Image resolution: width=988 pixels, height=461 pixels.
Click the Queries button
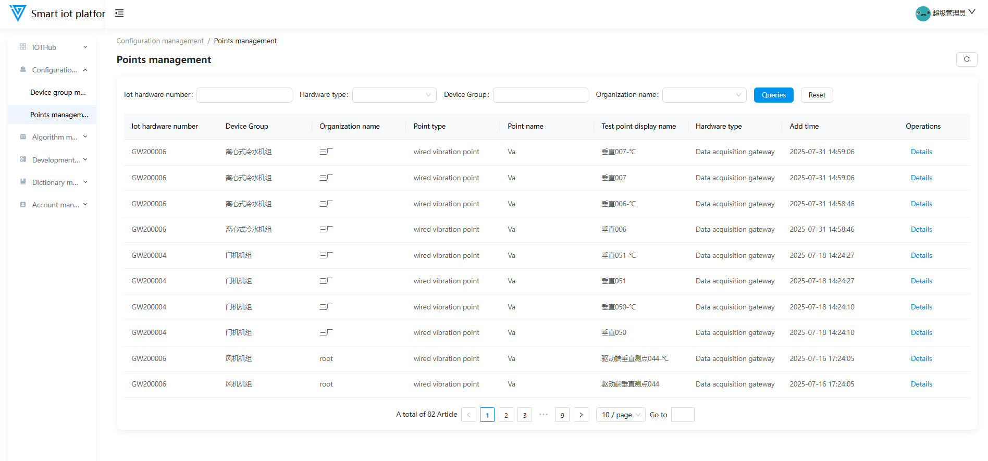click(773, 95)
